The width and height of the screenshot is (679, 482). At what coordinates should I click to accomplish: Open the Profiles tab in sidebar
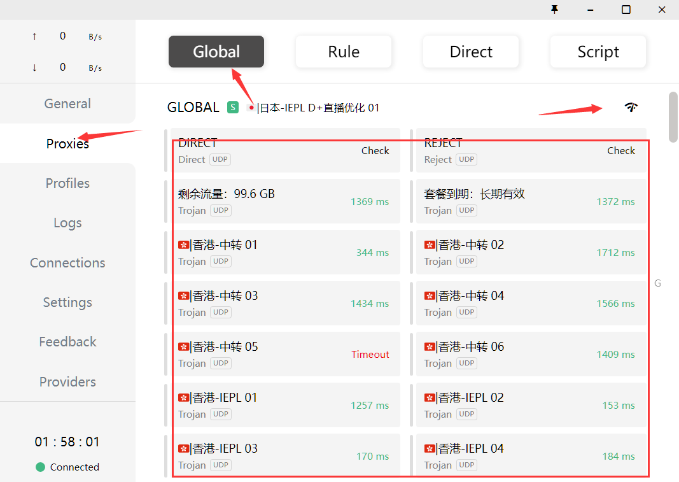pyautogui.click(x=67, y=183)
